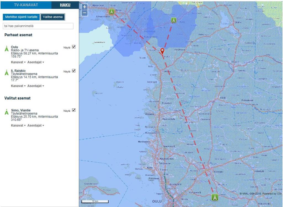Click the Martinniemi label on map
This screenshot has height=207, width=283.
coord(144,142)
